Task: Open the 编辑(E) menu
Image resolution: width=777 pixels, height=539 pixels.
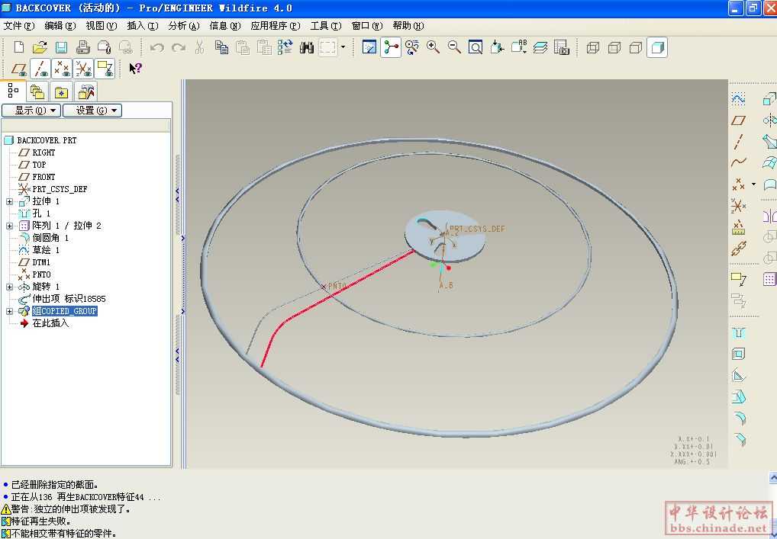Action: click(60, 26)
